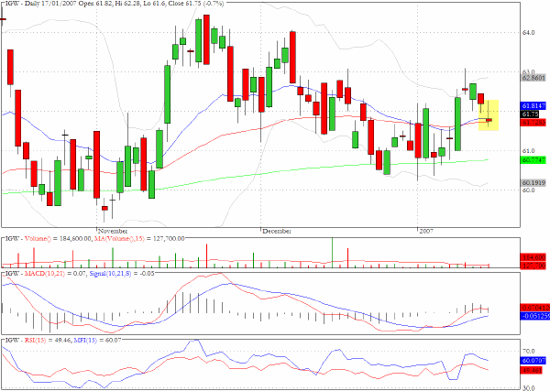This screenshot has width=550, height=391.
Task: Click the tallest green volume bar
Action: coord(332,253)
